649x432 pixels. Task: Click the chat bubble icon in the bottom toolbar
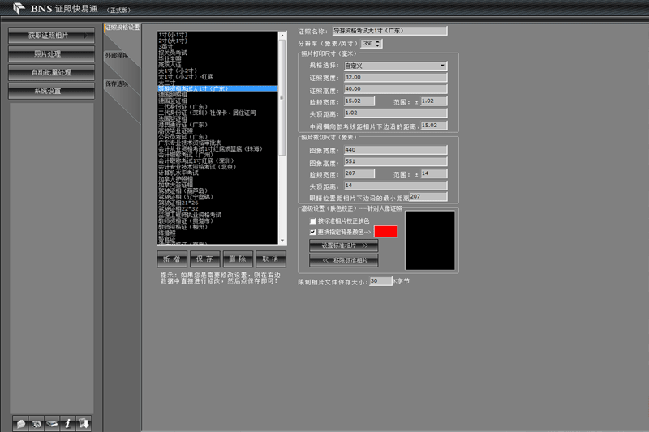point(21,423)
